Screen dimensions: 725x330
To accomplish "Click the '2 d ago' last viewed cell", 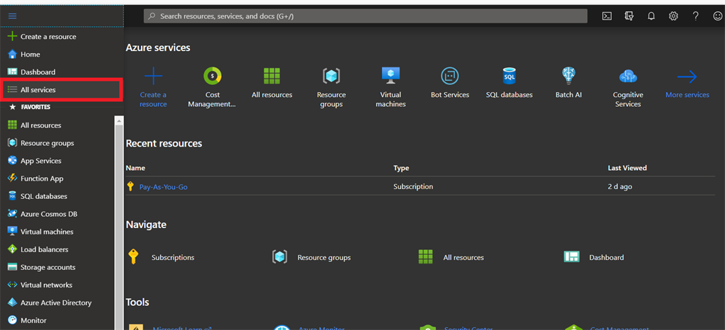I will [619, 187].
